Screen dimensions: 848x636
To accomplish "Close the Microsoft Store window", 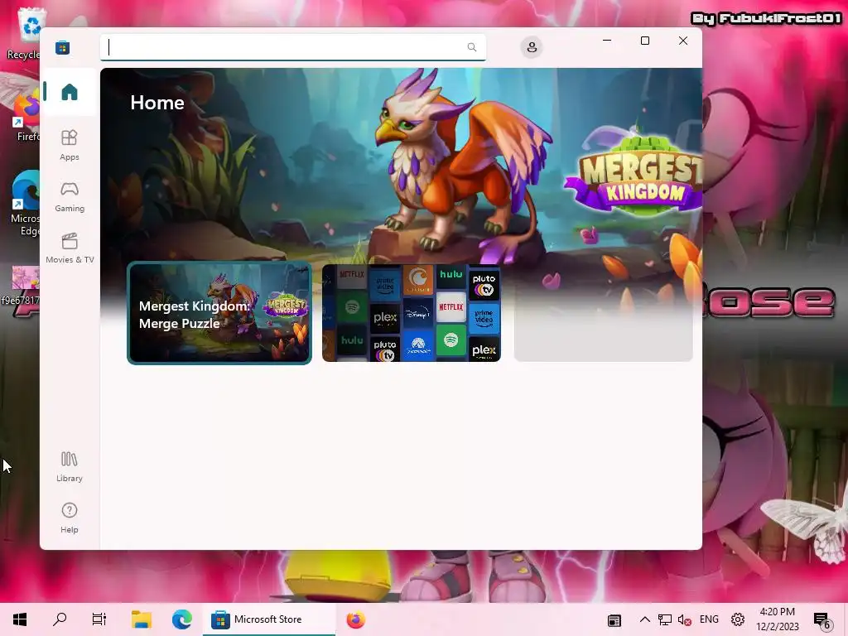I will pos(683,41).
